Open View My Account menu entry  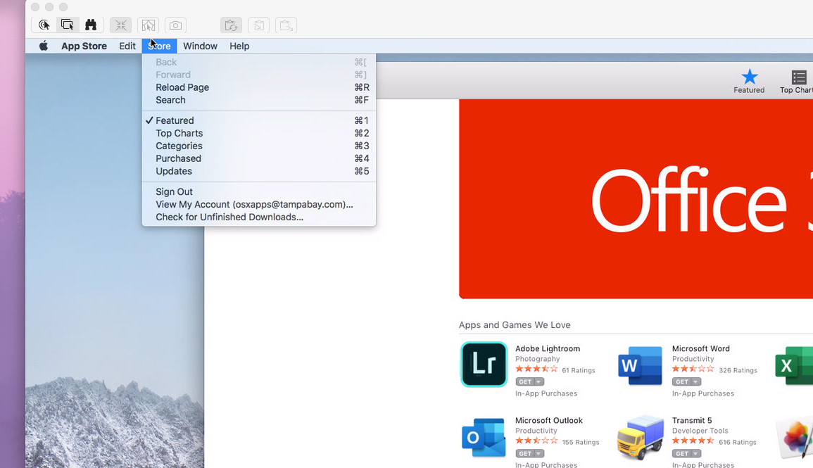pyautogui.click(x=259, y=204)
